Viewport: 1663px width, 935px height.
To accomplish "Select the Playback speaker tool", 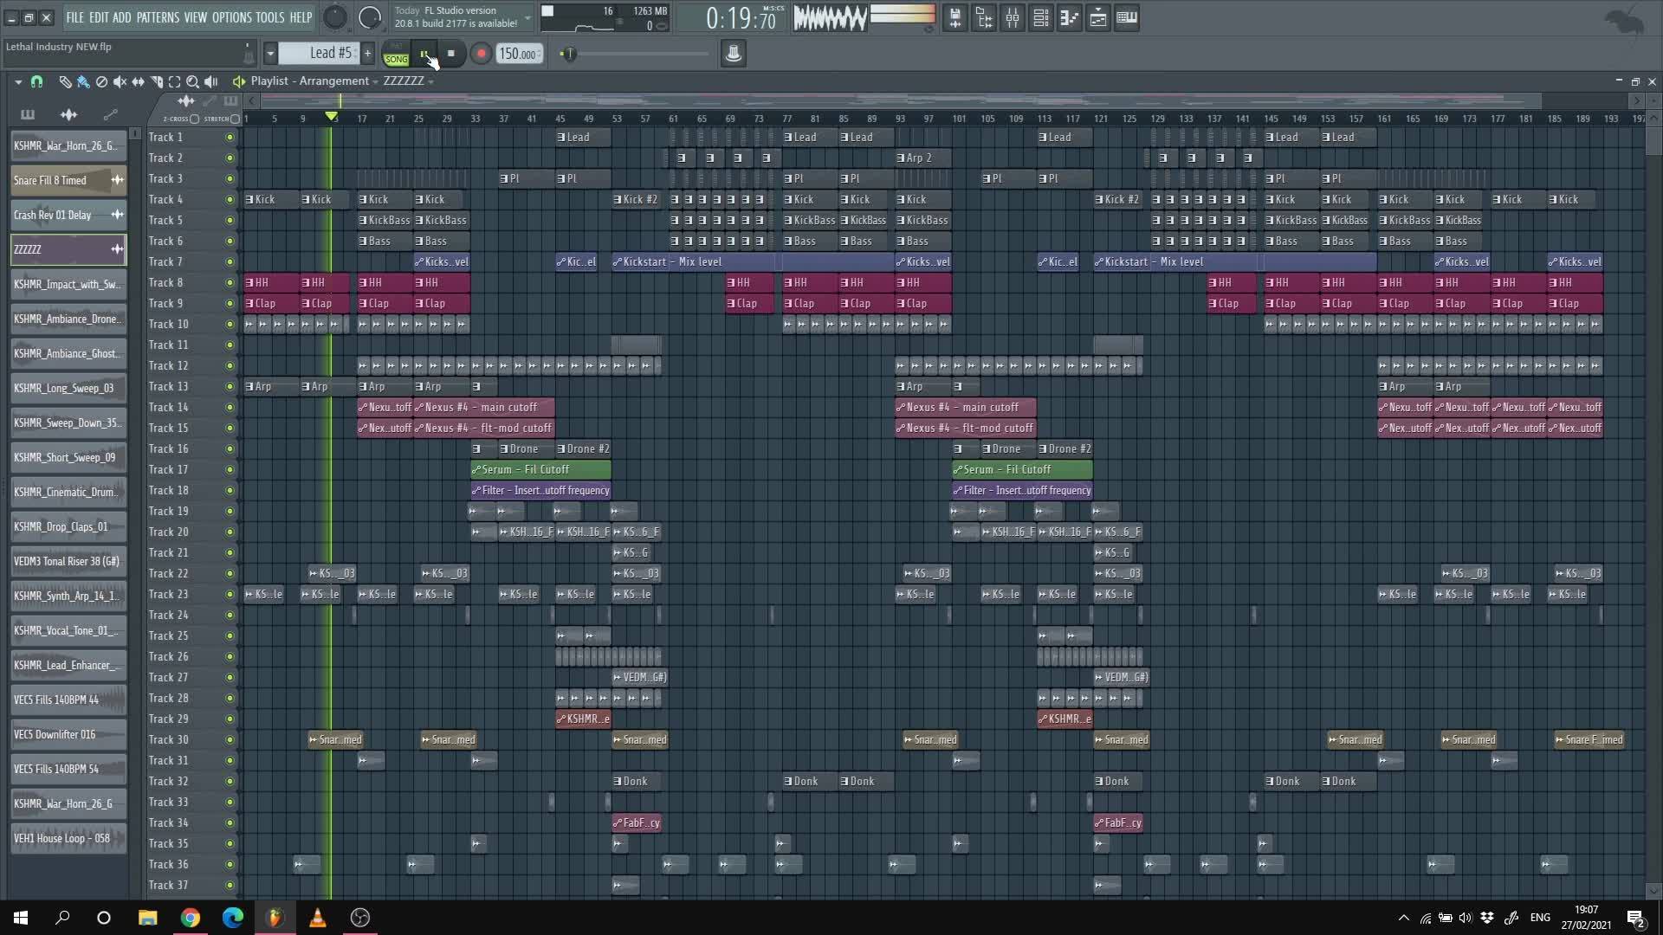I will 210,81.
